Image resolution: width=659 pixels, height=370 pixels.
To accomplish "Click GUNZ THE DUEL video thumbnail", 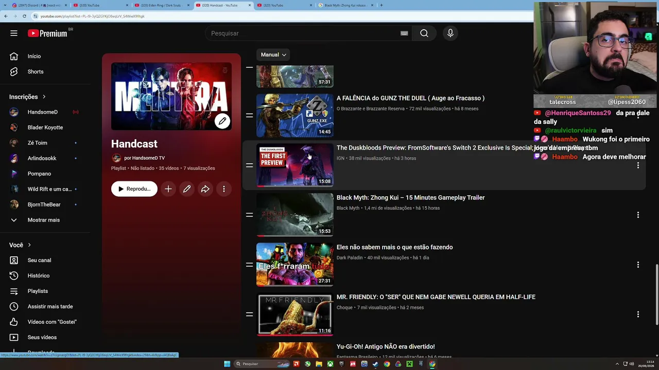I will click(x=295, y=116).
